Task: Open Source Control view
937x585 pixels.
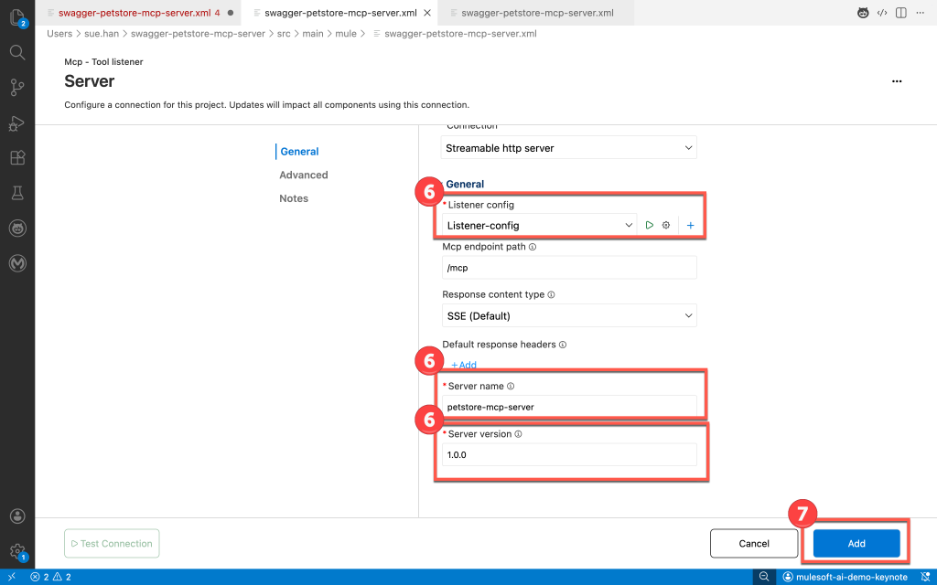Action: coord(16,88)
